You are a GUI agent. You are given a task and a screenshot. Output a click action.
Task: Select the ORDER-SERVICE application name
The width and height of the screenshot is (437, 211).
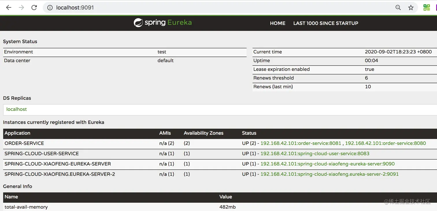[x=24, y=143]
